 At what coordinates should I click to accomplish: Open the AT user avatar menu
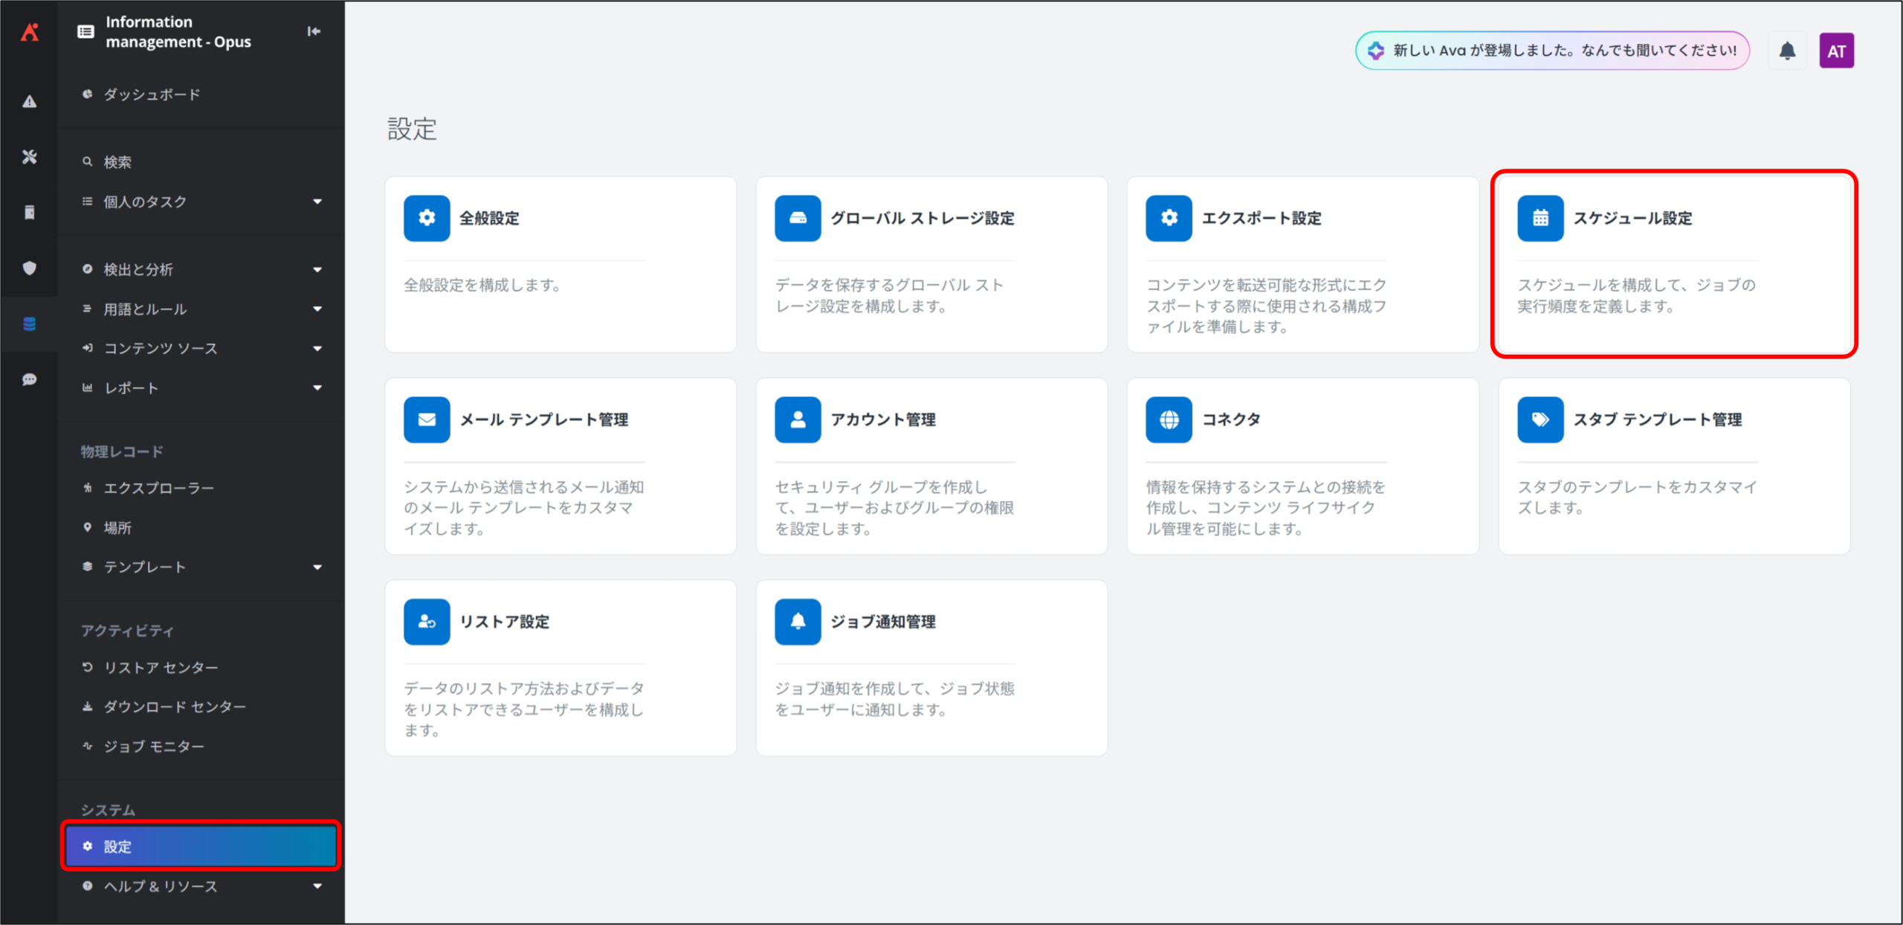(x=1836, y=51)
